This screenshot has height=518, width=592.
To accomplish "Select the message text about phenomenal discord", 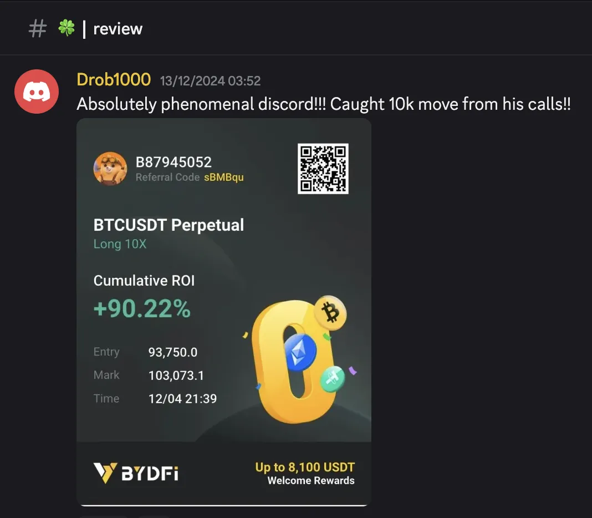I will coord(324,104).
